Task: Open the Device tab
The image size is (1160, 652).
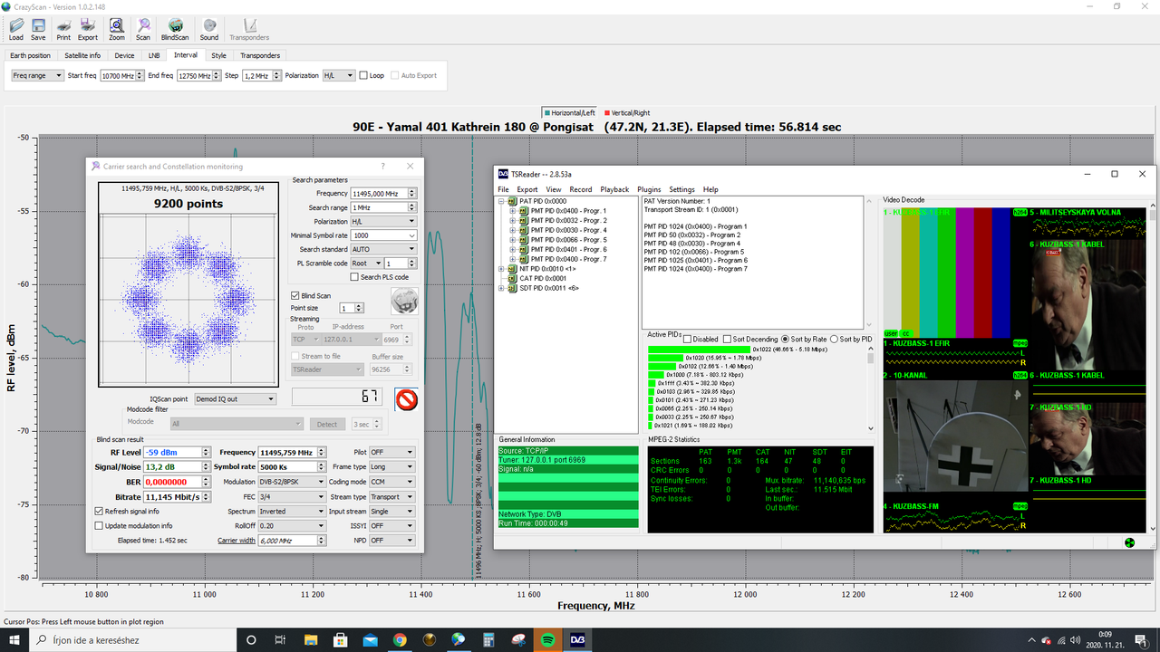Action: (124, 55)
